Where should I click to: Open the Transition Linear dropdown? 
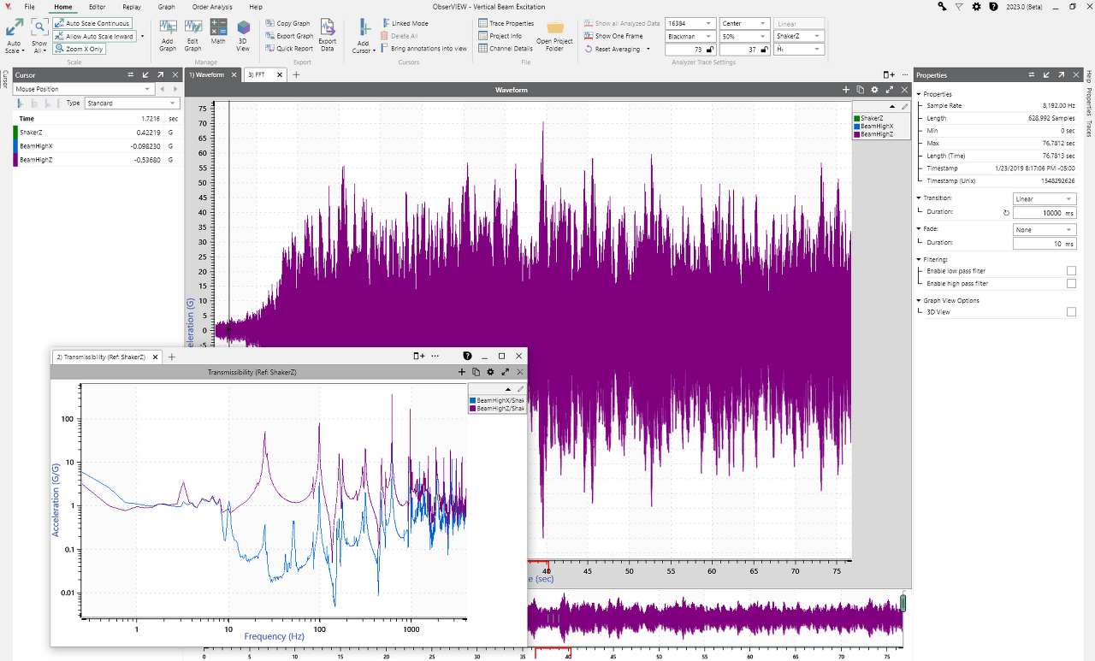tap(1044, 198)
